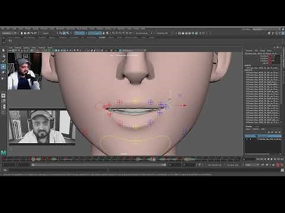This screenshot has height=213, width=285.
Task: Click the Save Scene icon
Action: coord(28,33)
